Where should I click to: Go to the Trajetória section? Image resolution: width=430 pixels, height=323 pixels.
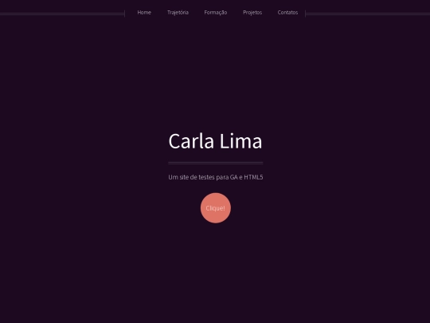(178, 12)
